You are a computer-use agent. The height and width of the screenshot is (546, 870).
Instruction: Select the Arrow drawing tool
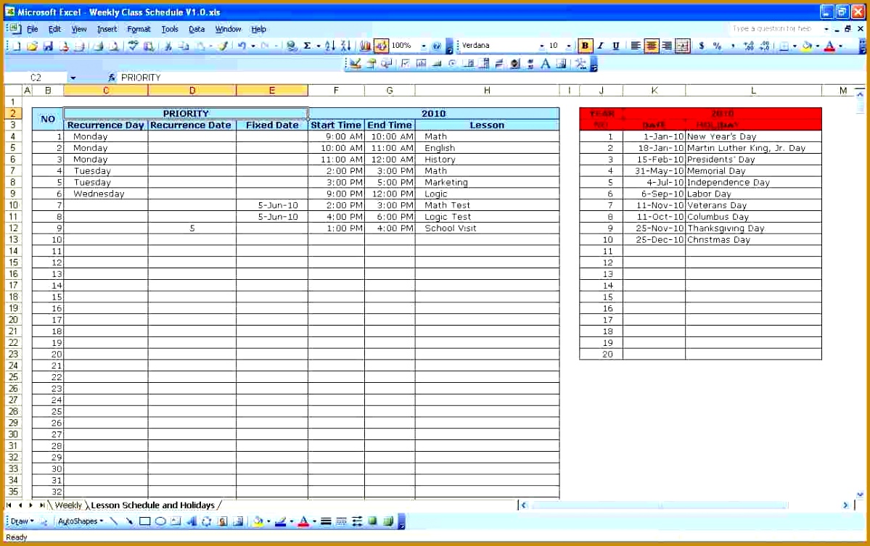point(129,521)
